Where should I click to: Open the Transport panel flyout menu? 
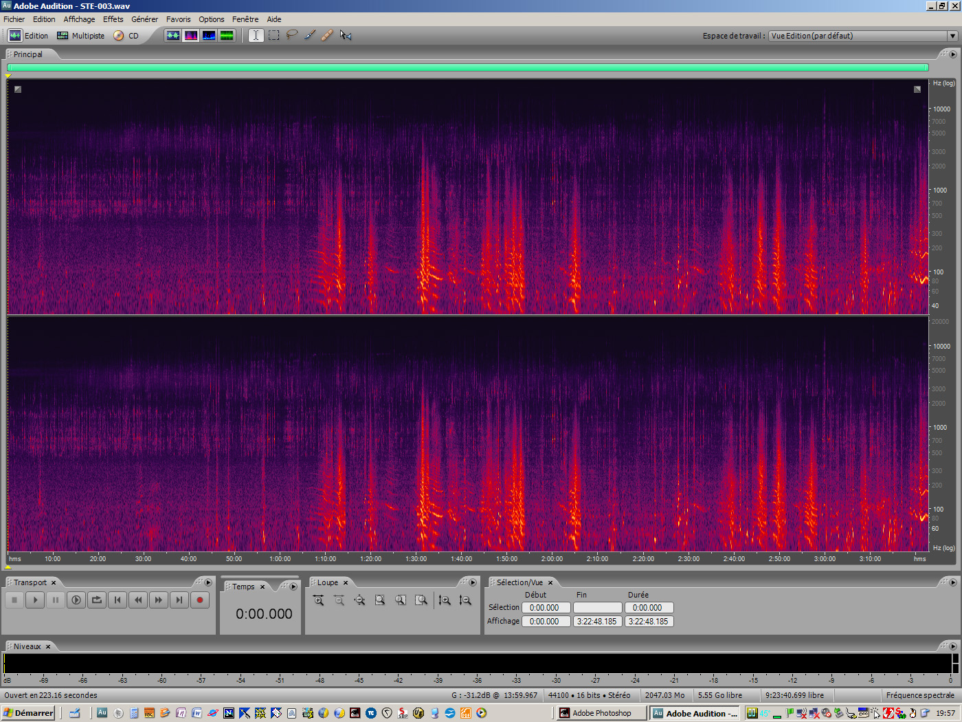click(x=208, y=582)
